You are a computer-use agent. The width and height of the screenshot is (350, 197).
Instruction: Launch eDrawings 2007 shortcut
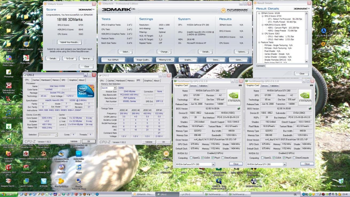tap(44, 169)
